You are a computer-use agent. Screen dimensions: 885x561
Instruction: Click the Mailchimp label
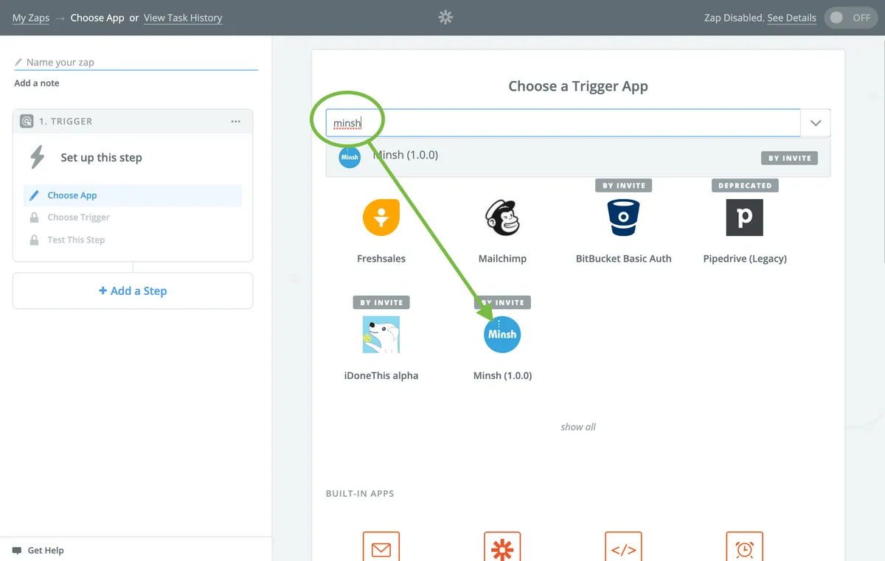pyautogui.click(x=502, y=259)
